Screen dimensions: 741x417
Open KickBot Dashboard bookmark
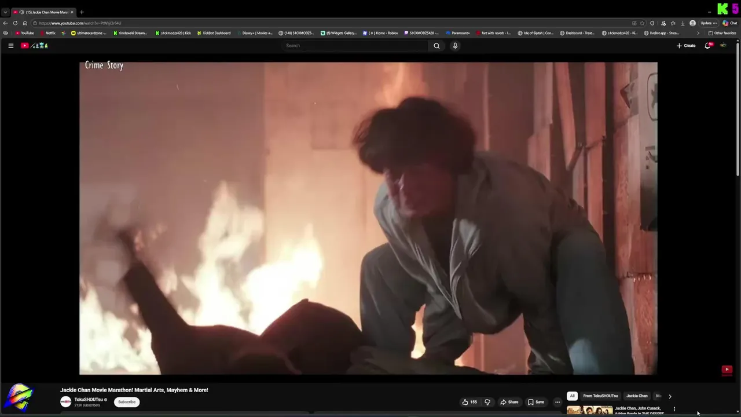pos(214,33)
